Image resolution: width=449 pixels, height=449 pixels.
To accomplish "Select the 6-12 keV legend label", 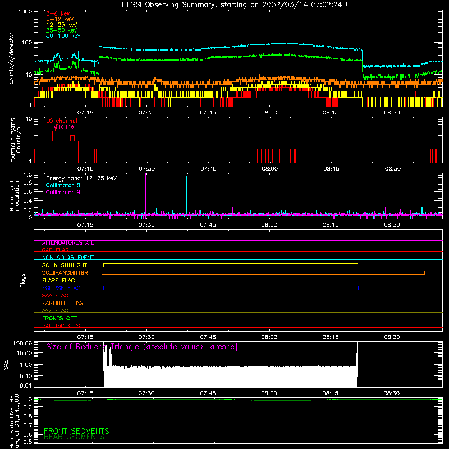I will (x=60, y=19).
